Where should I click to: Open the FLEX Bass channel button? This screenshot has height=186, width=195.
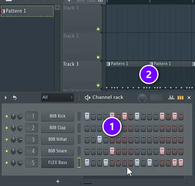(x=57, y=162)
